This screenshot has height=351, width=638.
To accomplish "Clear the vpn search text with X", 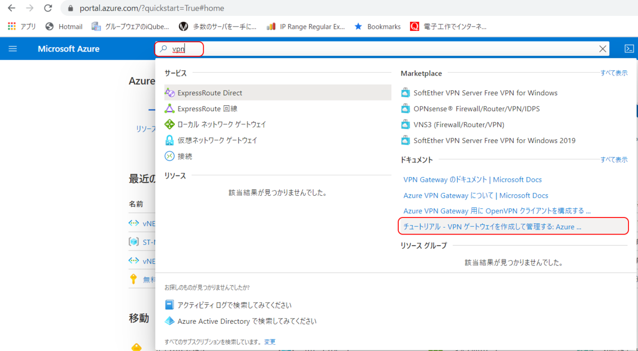I will click(603, 49).
